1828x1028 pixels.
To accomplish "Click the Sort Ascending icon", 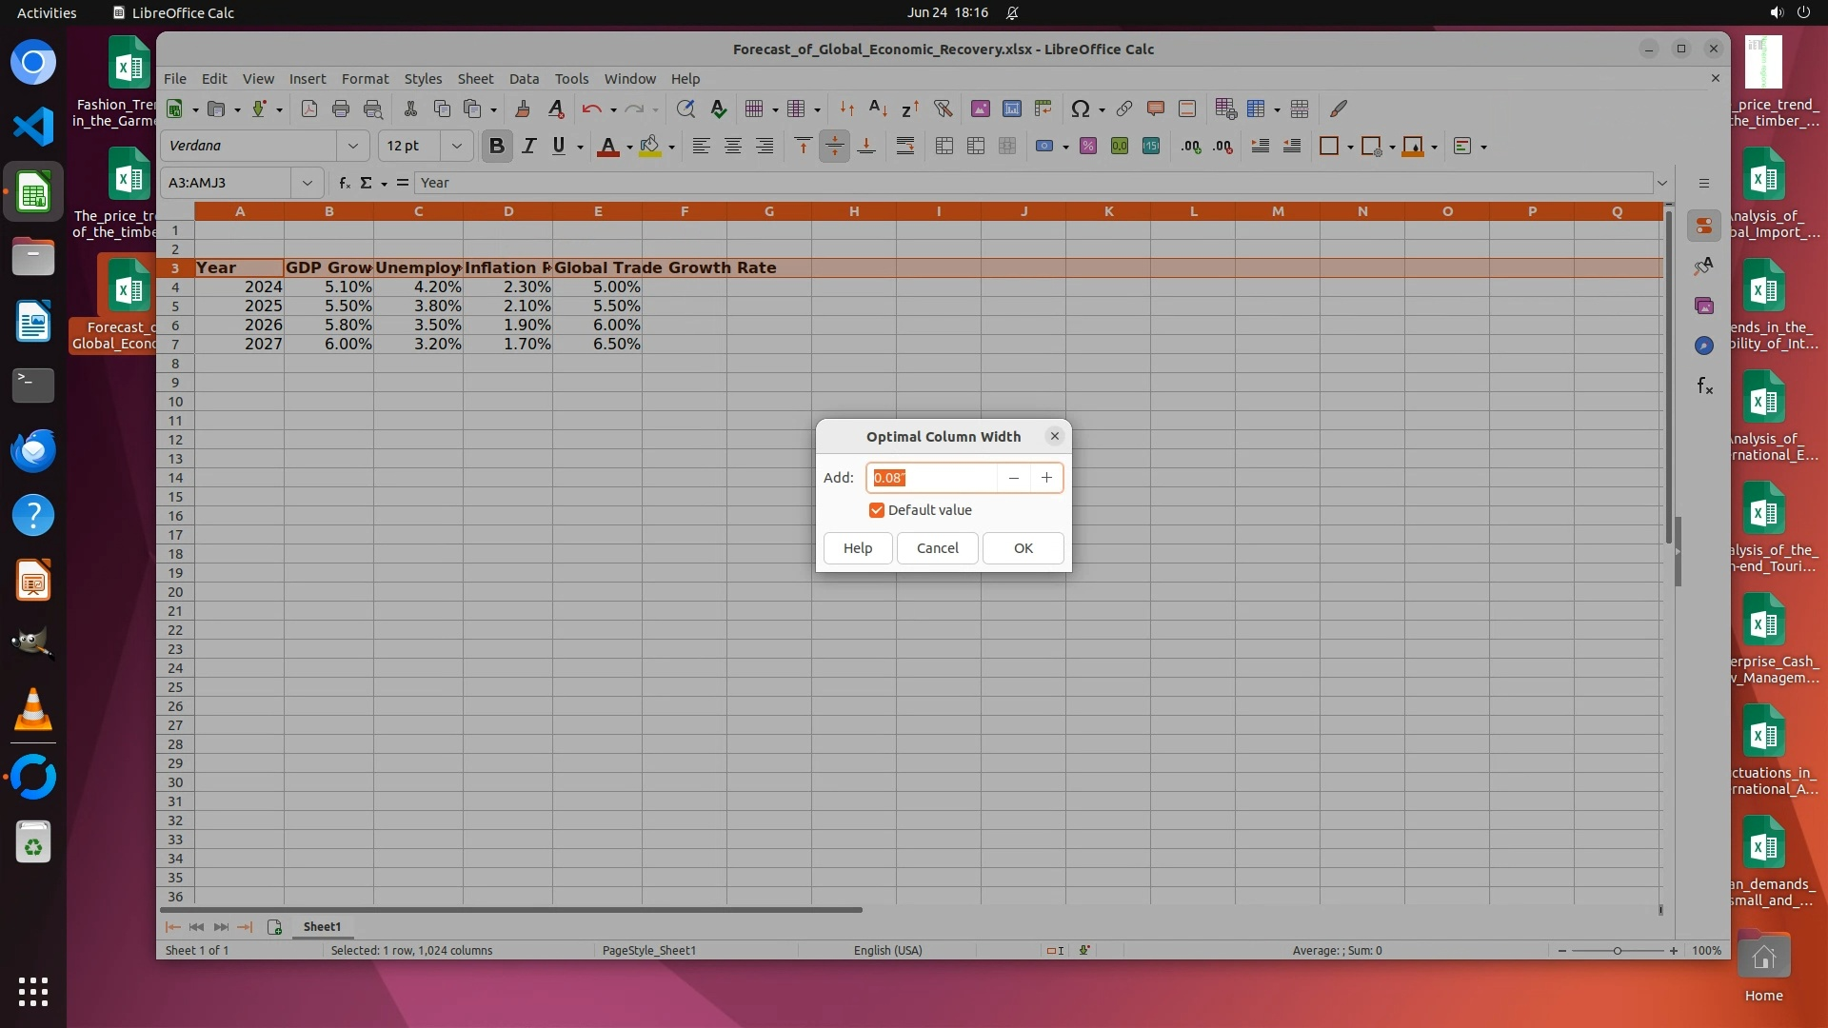I will coord(879,109).
